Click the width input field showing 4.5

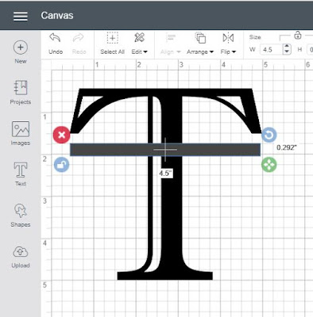(x=271, y=49)
